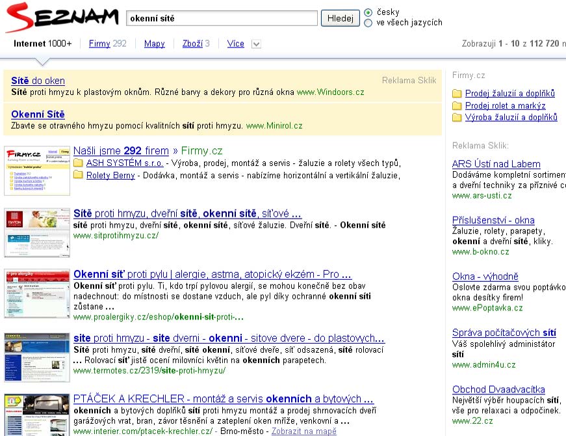Click www.proalergiky.cz/eshop/okenni-sit-proti URL
This screenshot has height=436, width=566.
pos(159,317)
